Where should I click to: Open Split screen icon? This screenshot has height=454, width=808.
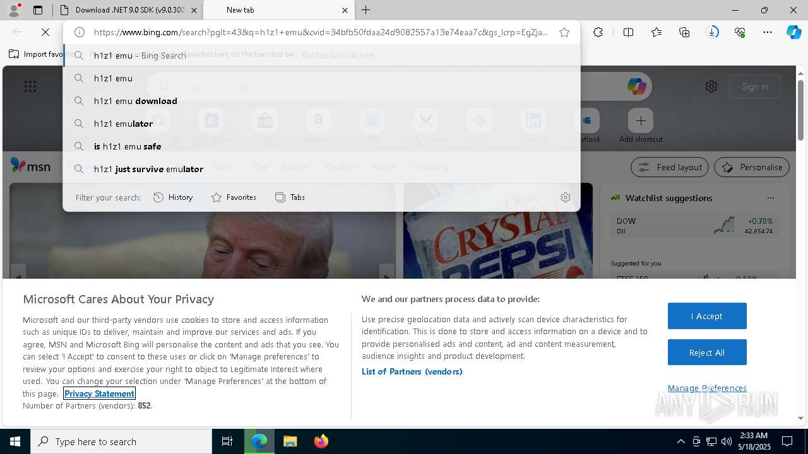point(628,32)
